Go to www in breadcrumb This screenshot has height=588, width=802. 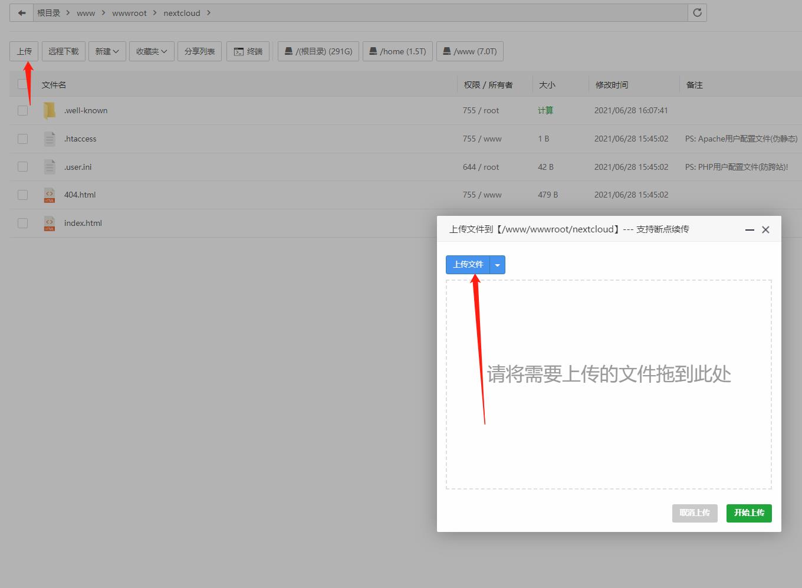coord(86,13)
